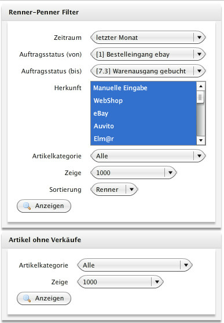Open the Artikelkategorie dropdown in the Renner-Penner Filter
224x323 pixels.
148,156
